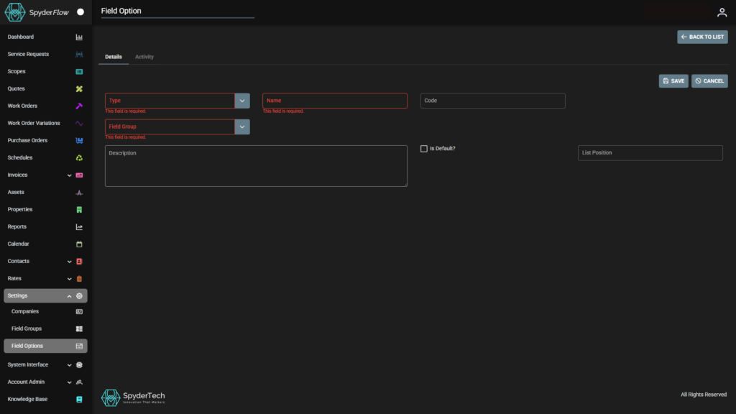Expand the Field Group dropdown
The image size is (736, 414).
click(242, 126)
